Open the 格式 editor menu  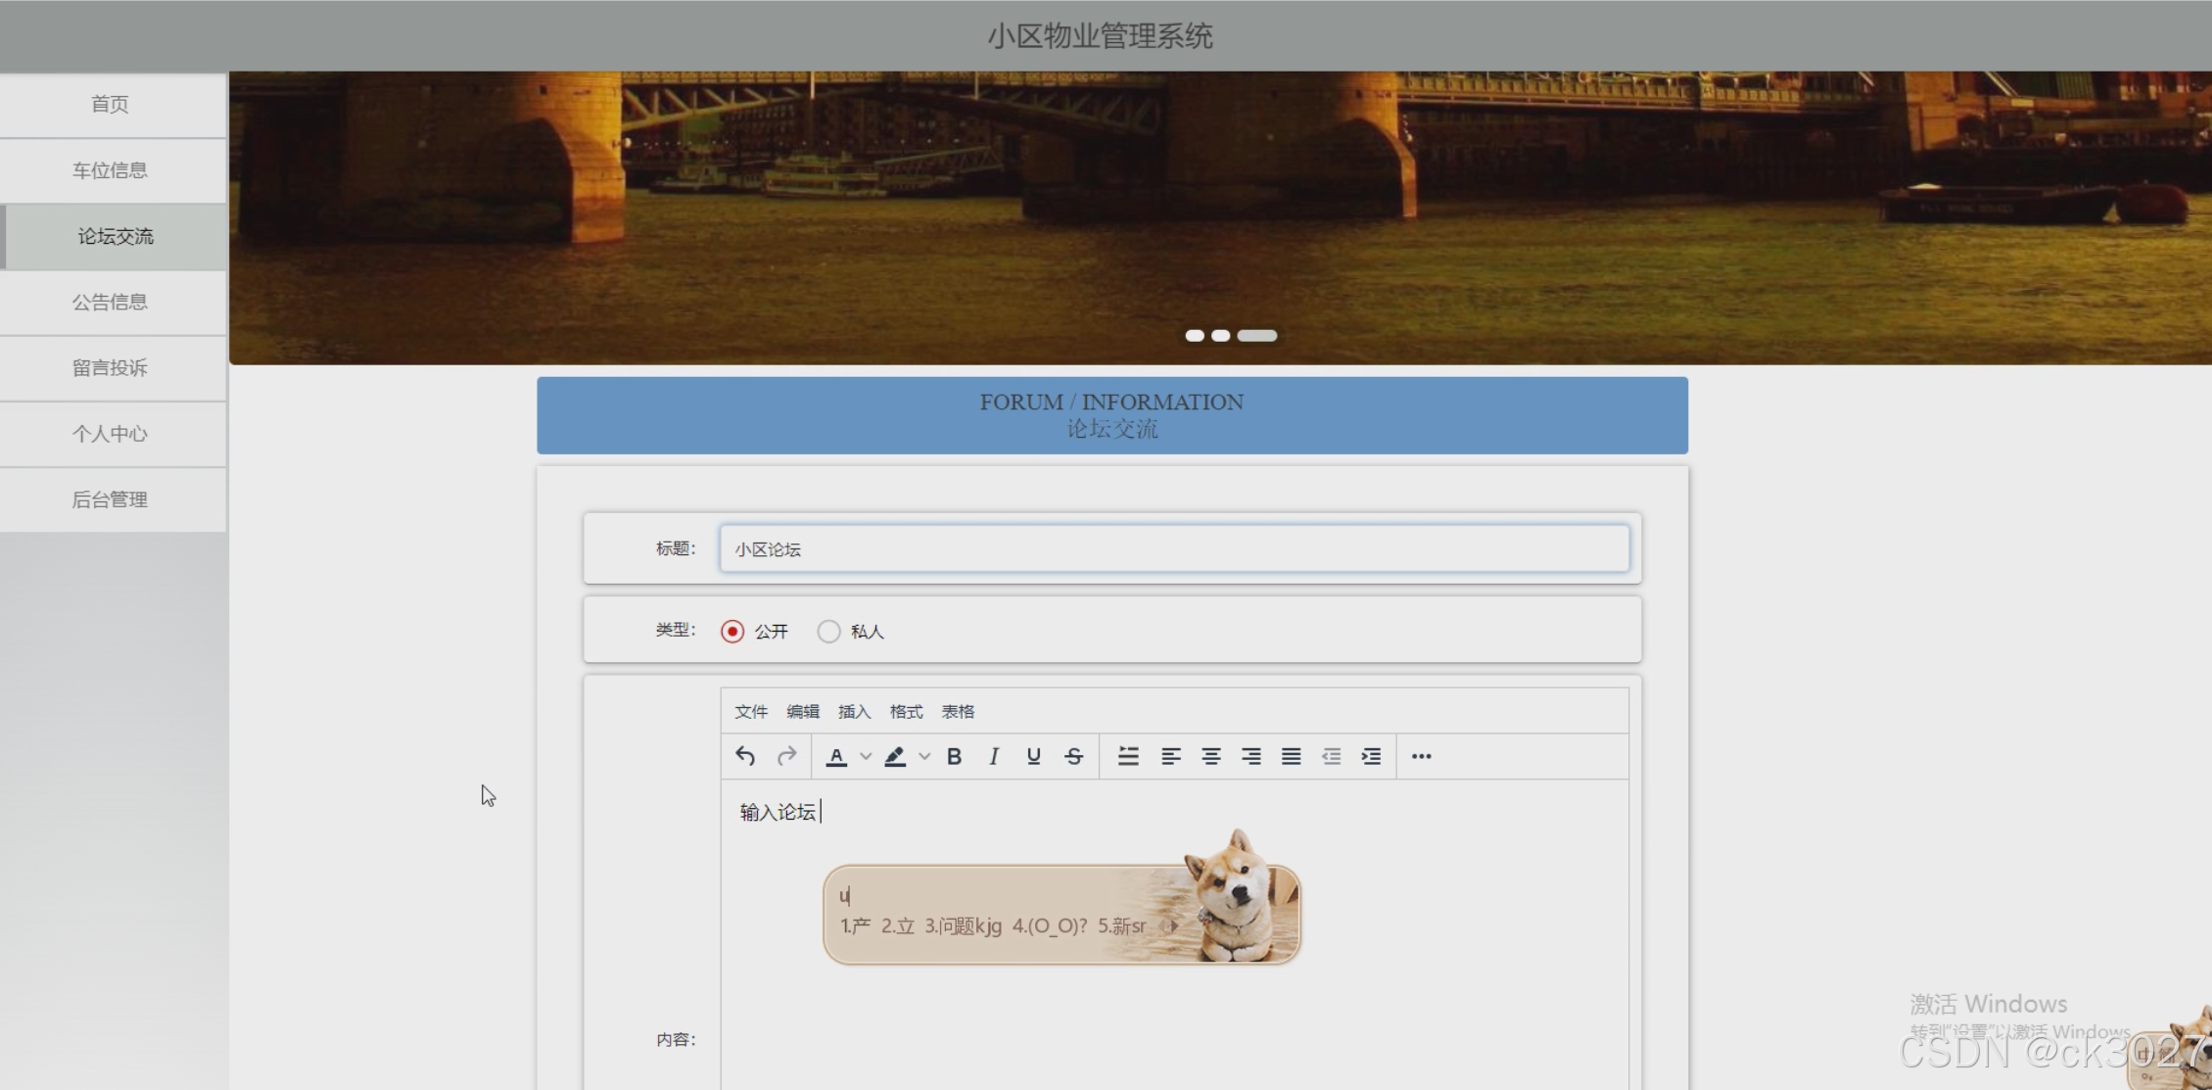[x=906, y=712]
